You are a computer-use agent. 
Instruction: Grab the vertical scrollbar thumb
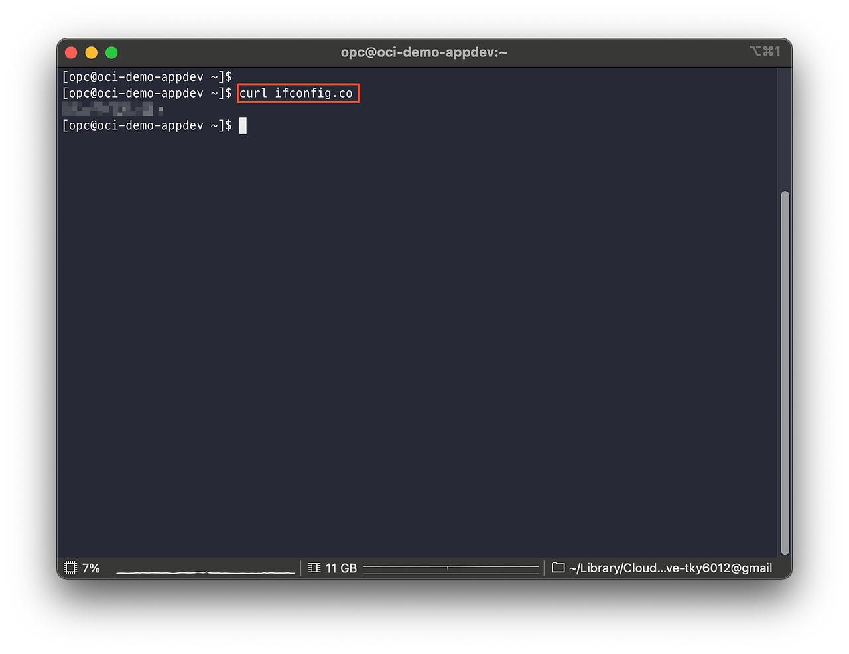pos(785,371)
